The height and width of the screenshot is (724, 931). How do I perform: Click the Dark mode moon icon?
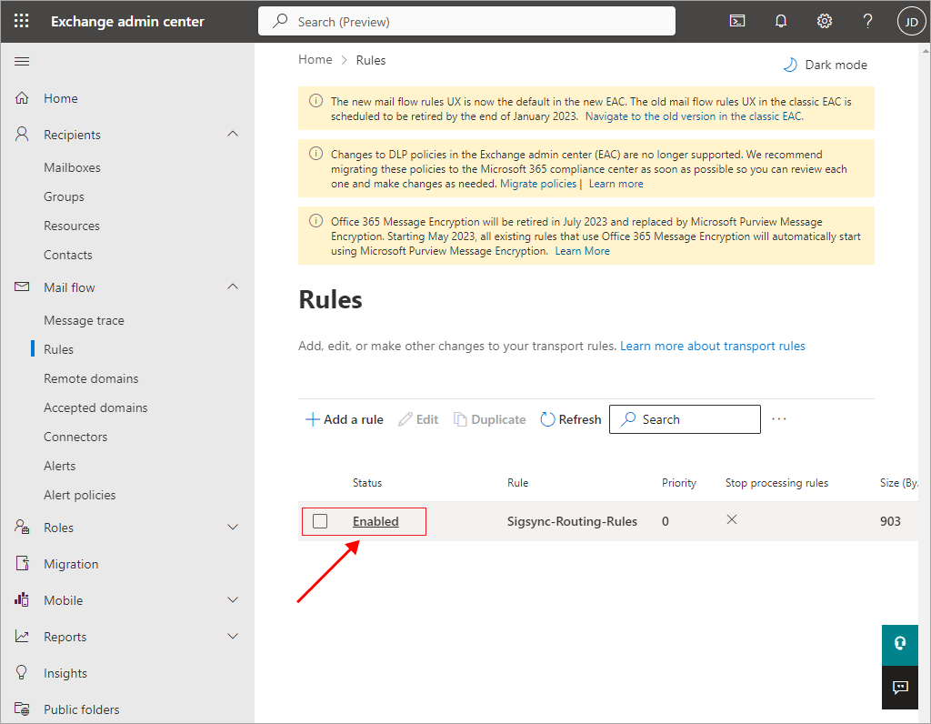790,65
